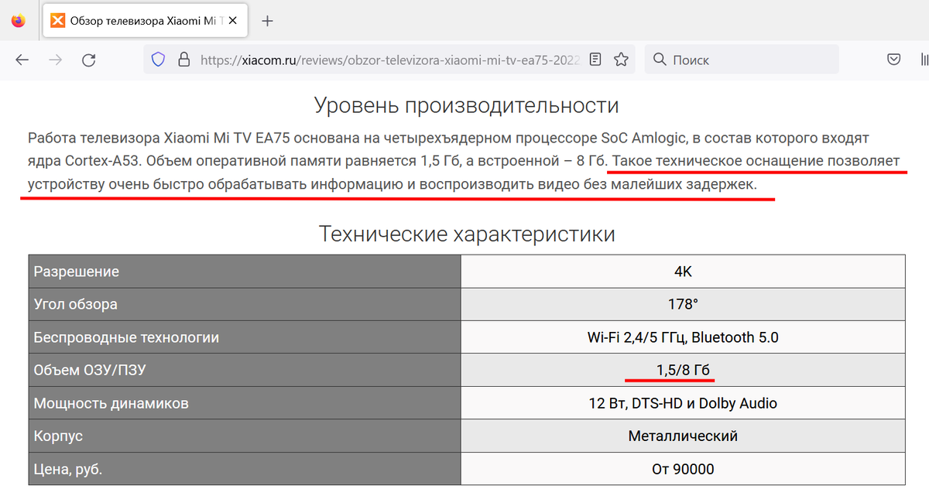Toggle the bookmark star for this page
Screen dimensions: 929x489
point(621,59)
